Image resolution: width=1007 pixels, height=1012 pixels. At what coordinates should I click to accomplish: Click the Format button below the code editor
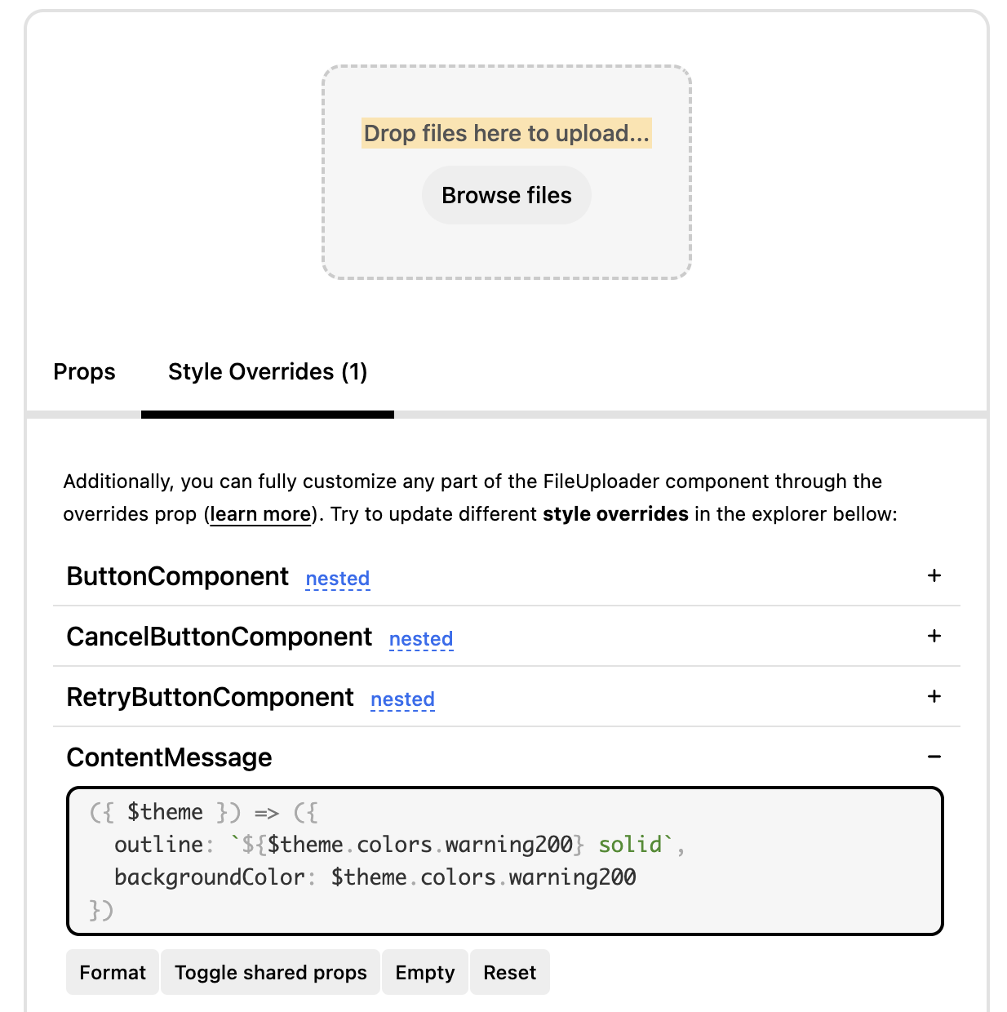click(x=112, y=972)
